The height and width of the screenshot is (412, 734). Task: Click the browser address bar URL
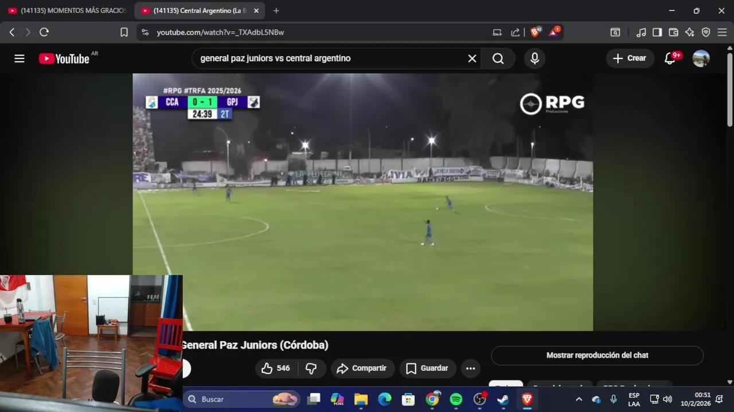(x=220, y=32)
